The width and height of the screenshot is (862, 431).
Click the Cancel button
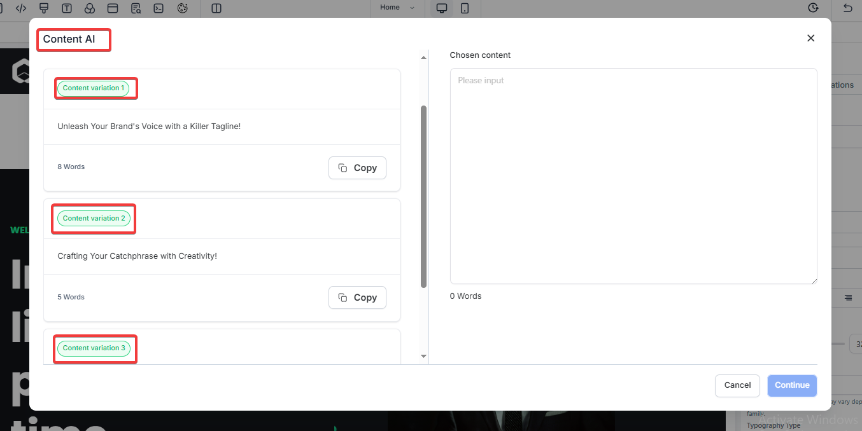point(737,385)
